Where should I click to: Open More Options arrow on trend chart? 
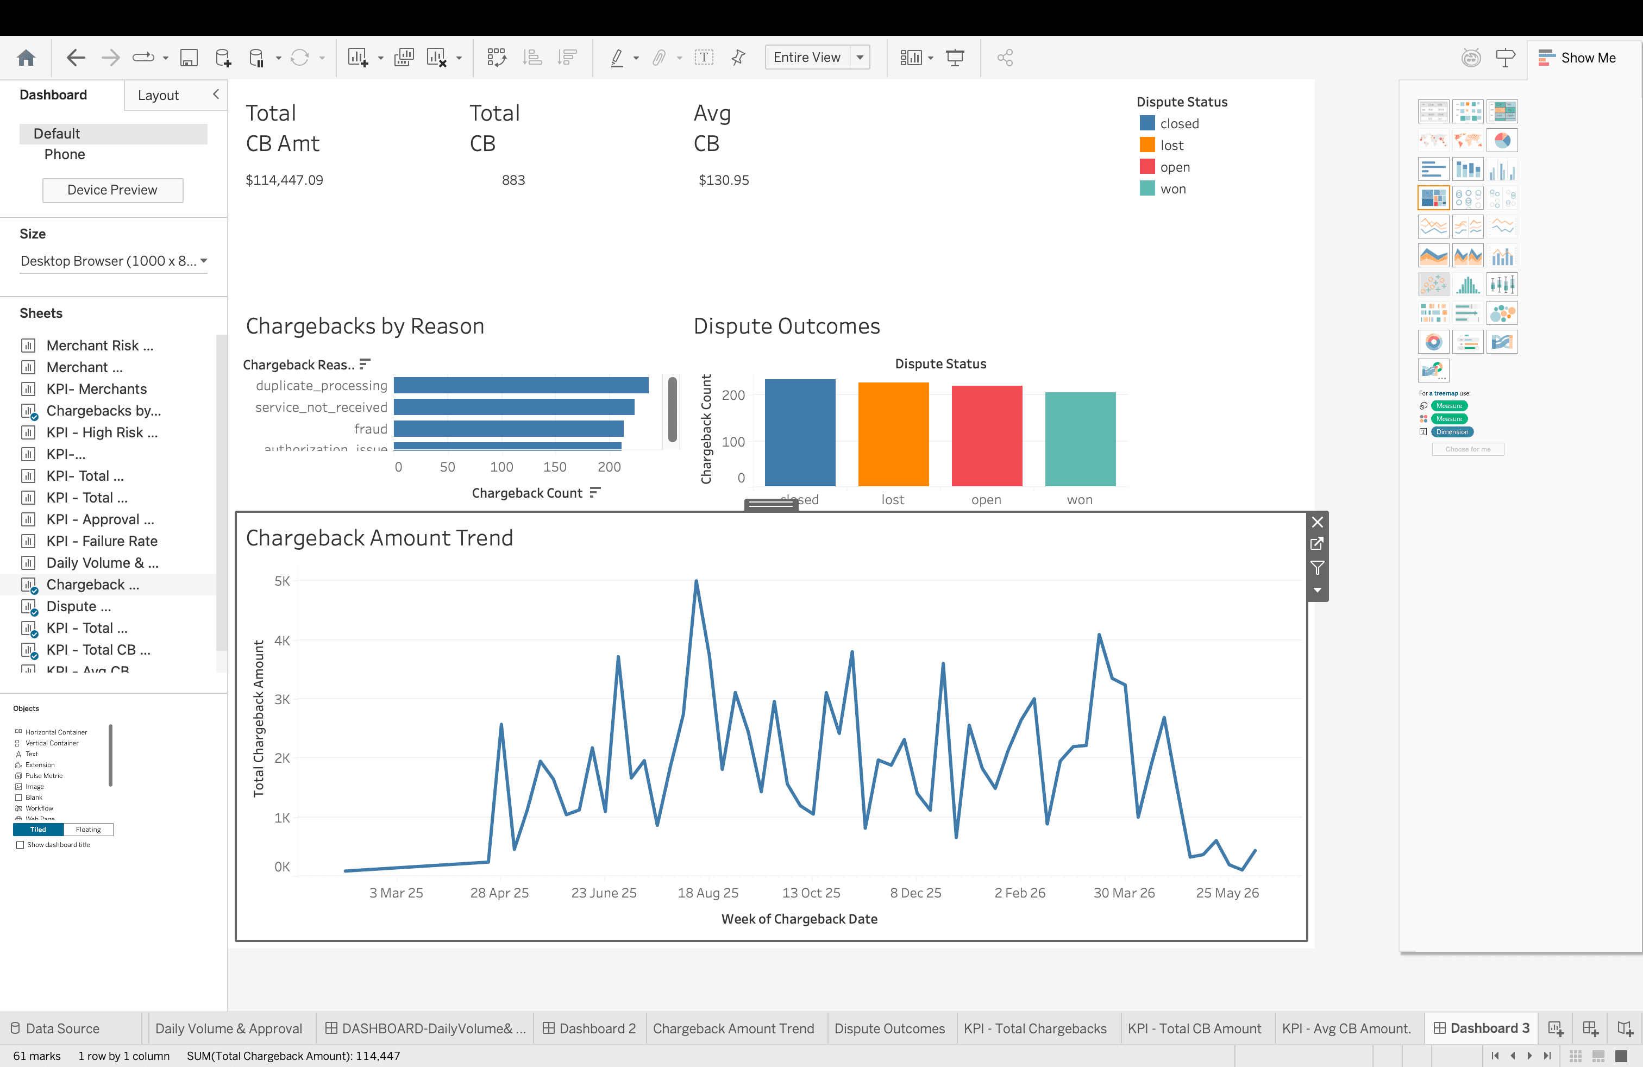pyautogui.click(x=1316, y=591)
